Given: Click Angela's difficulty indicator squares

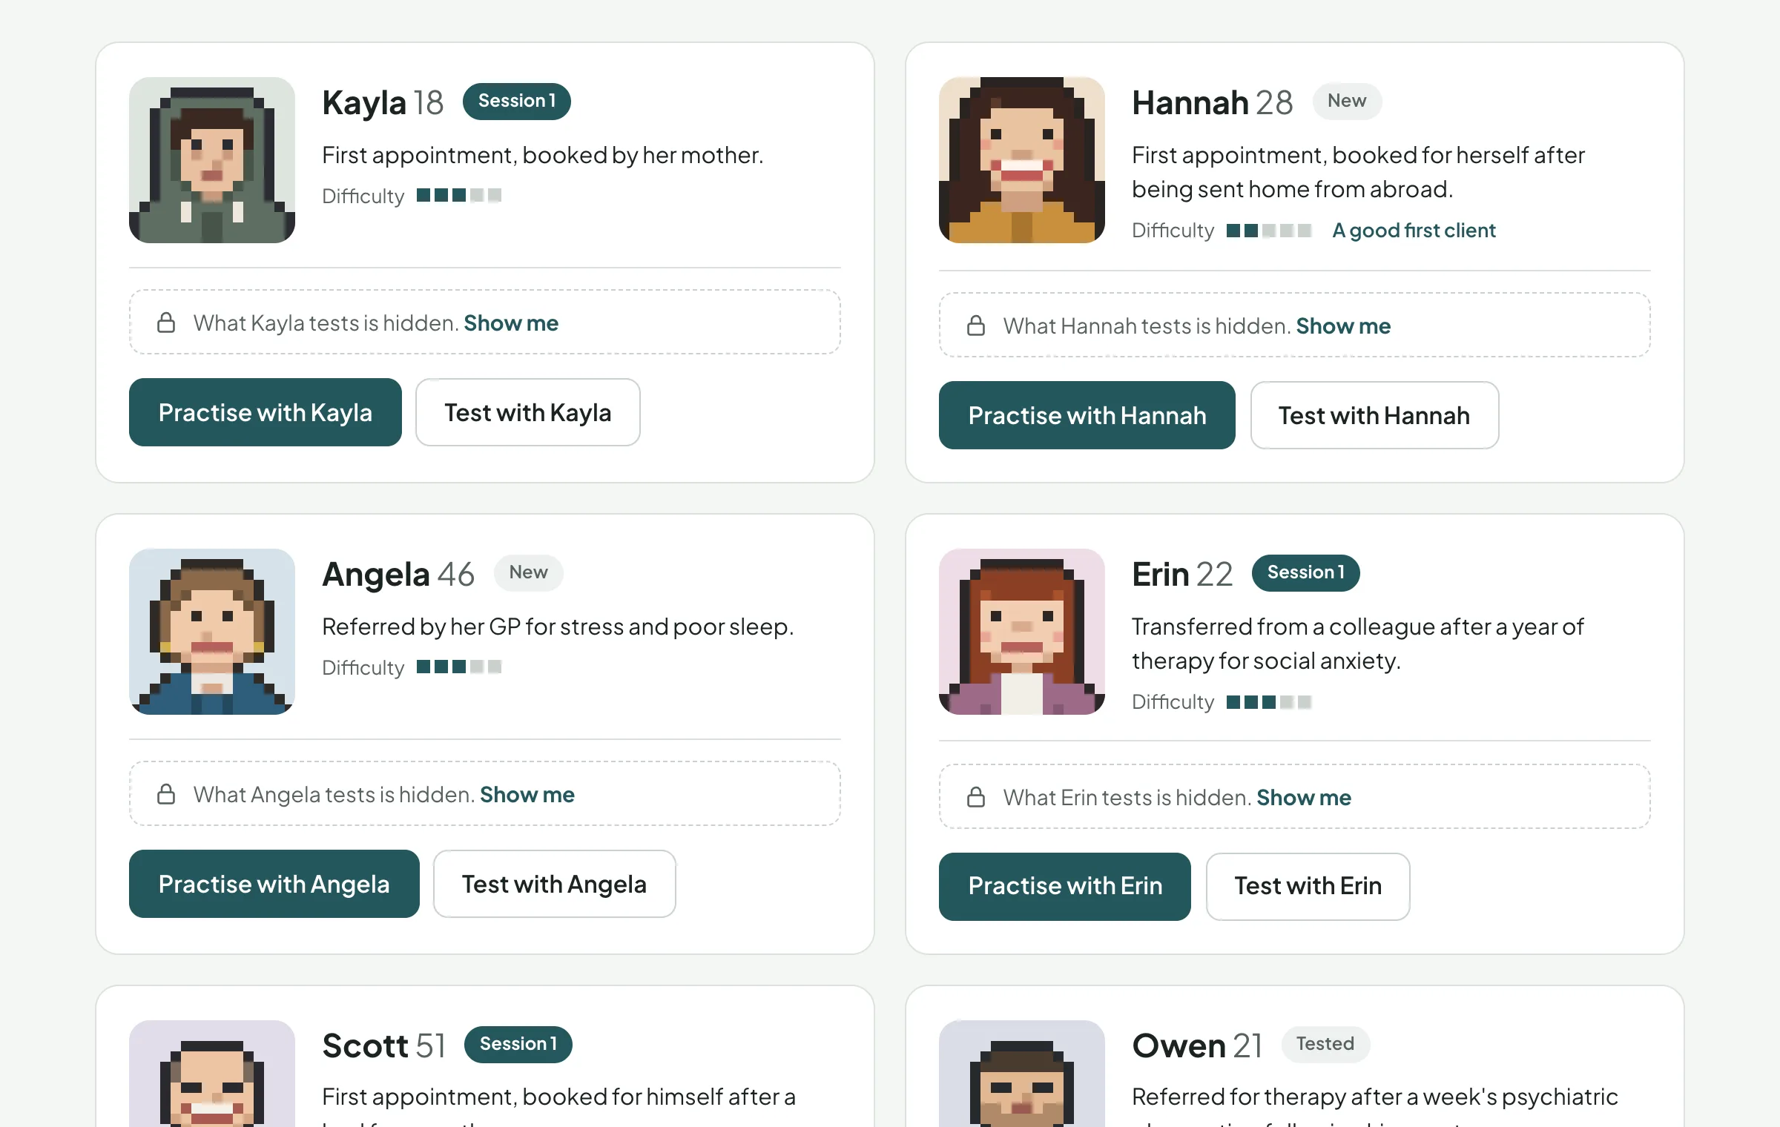Looking at the screenshot, I should (459, 667).
